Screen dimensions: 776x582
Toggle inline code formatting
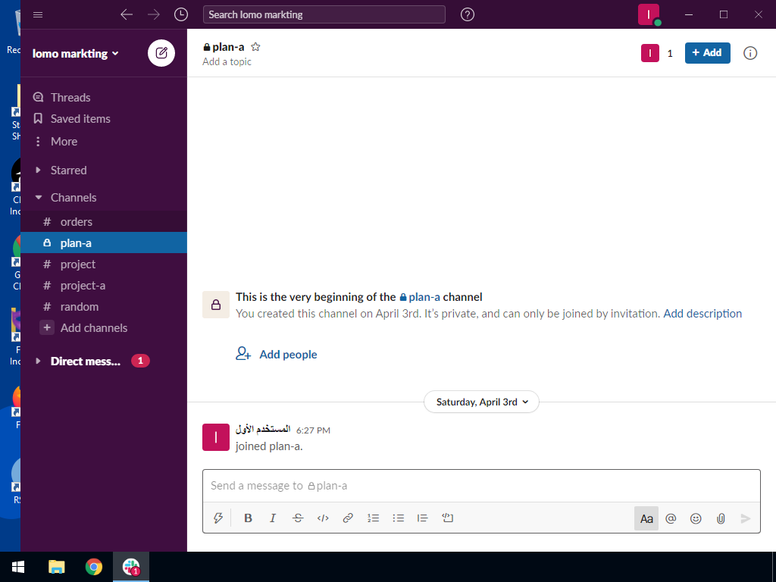323,518
